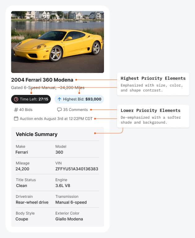The image size is (195, 238).
Task: Click the yellow Ferrari photo
Action: click(58, 42)
